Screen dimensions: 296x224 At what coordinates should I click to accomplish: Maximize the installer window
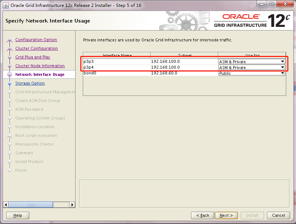click(272, 4)
